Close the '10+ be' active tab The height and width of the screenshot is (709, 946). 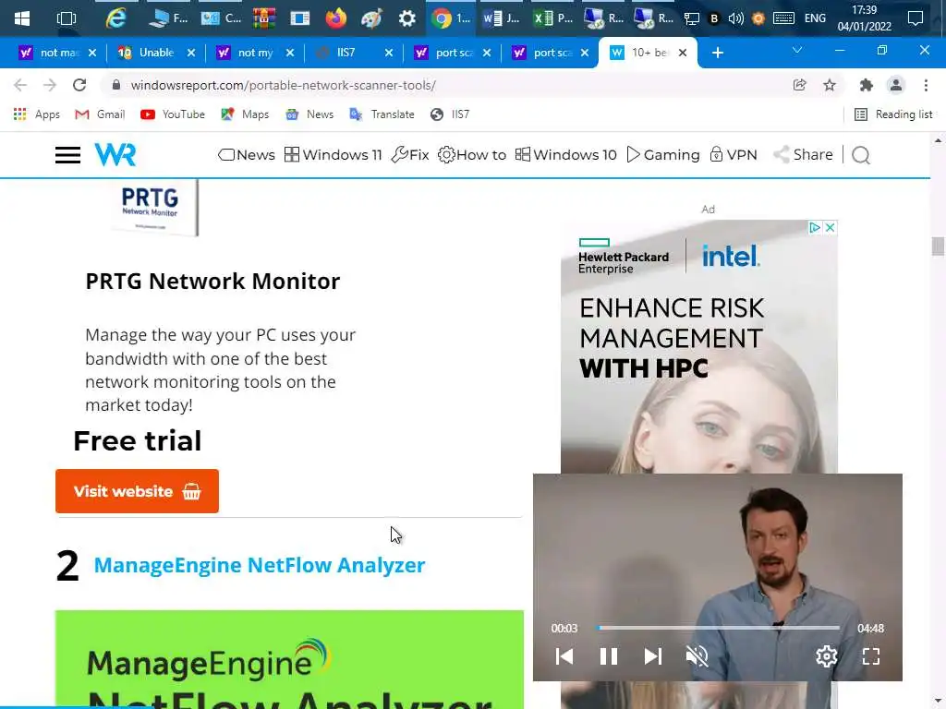(683, 53)
